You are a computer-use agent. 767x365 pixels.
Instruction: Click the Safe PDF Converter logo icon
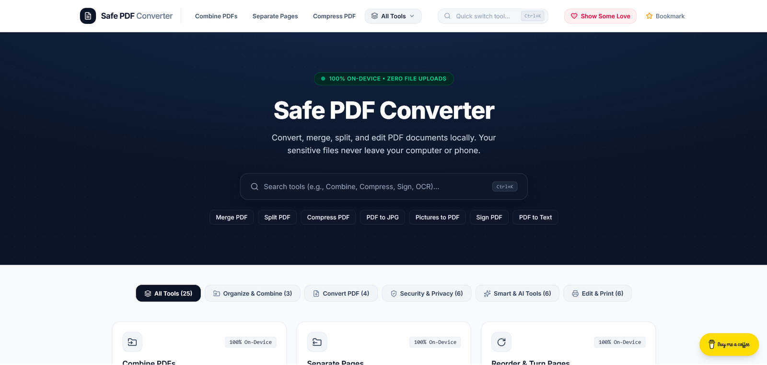tap(88, 16)
